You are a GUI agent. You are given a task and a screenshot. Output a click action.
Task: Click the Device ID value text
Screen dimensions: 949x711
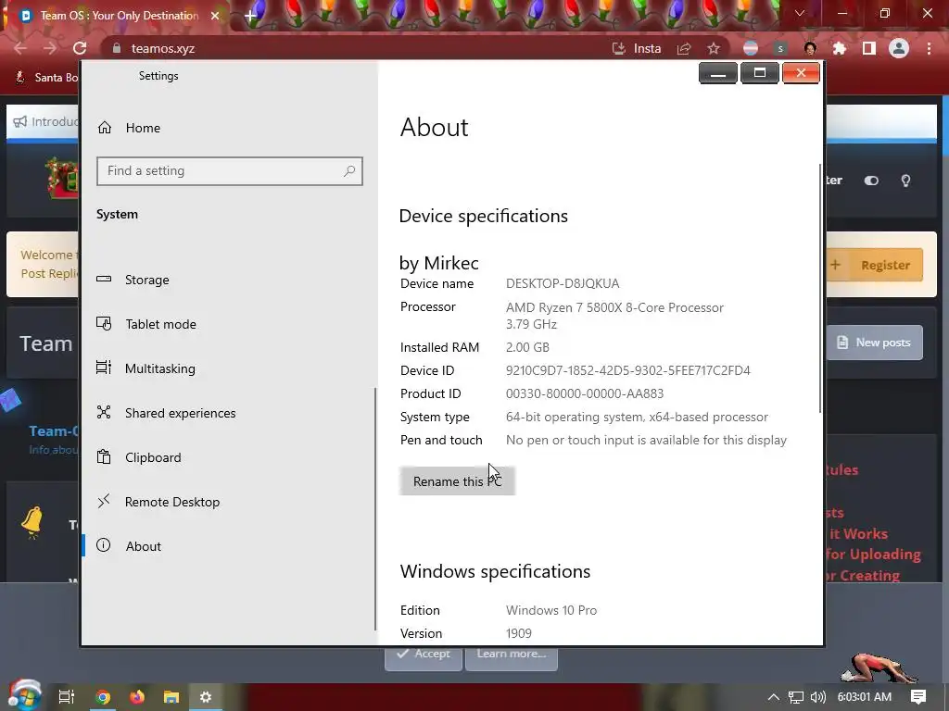pyautogui.click(x=627, y=370)
